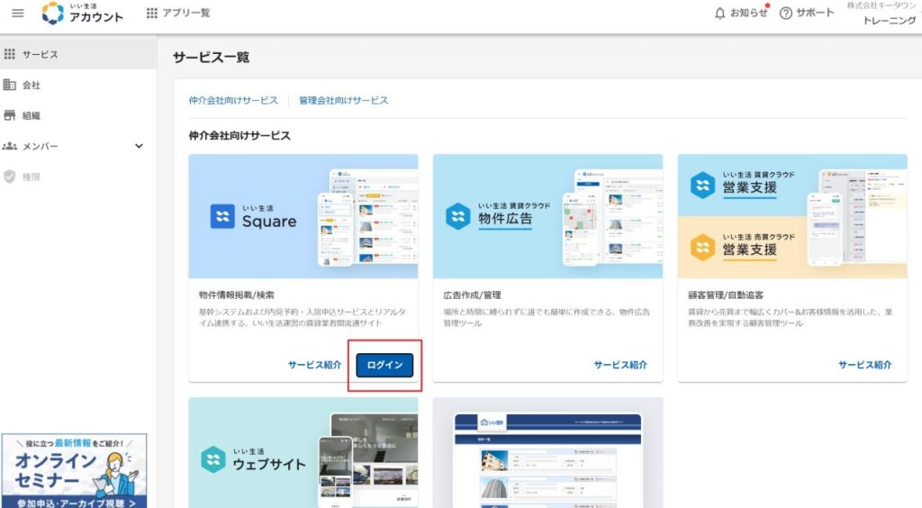Click the メンバー people icon
The image size is (922, 508).
coord(11,146)
